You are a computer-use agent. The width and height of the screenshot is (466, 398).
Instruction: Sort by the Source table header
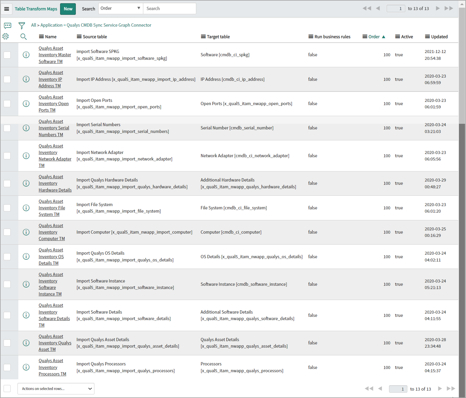pyautogui.click(x=95, y=37)
